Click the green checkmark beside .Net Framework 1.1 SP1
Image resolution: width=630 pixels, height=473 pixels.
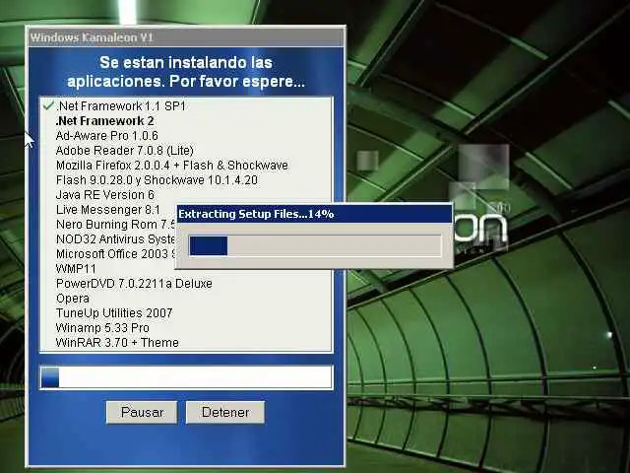48,105
